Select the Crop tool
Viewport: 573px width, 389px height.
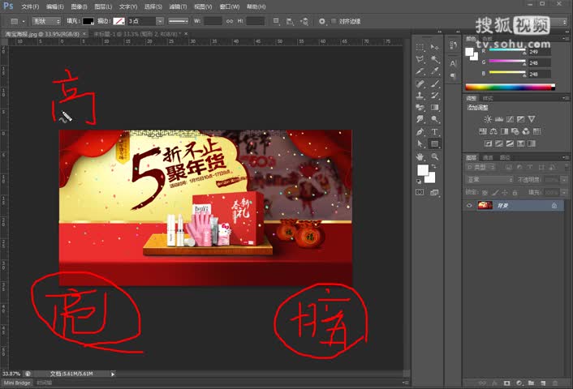(420, 71)
